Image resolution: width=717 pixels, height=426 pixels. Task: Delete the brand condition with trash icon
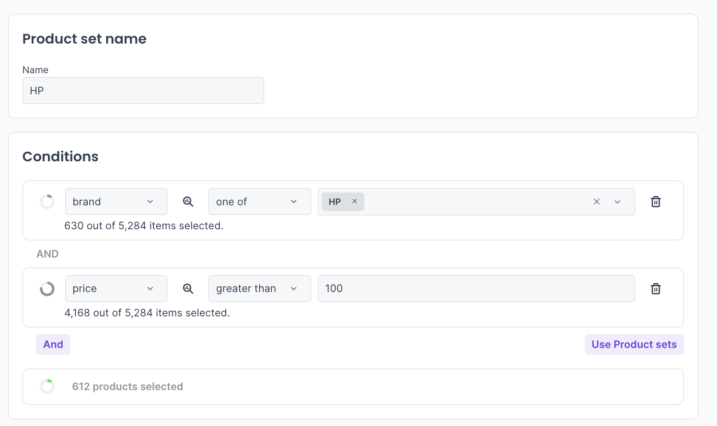[656, 202]
